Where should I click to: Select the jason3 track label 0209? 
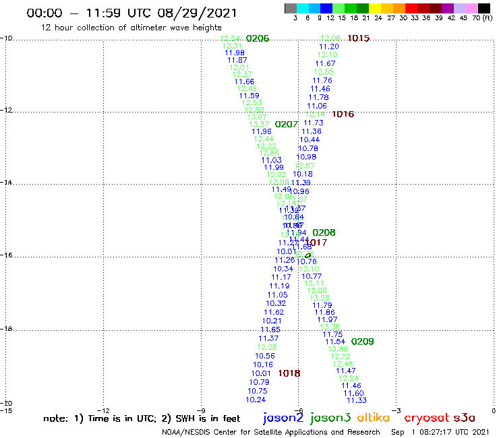point(362,342)
